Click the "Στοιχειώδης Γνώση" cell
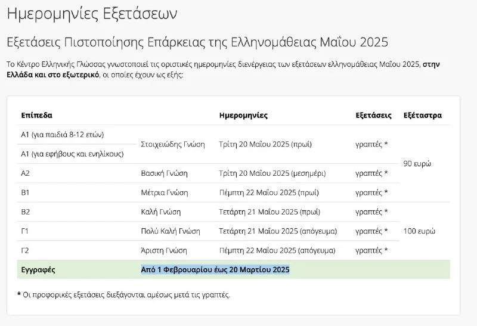Screen dimensions: 477x326 click(x=173, y=144)
